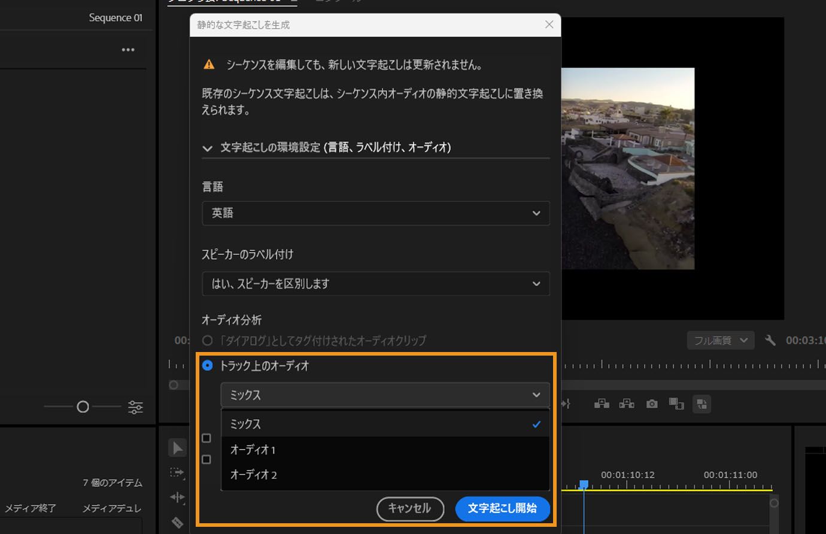Open the 言語 dropdown showing 英語
Image resolution: width=826 pixels, height=534 pixels.
(375, 213)
